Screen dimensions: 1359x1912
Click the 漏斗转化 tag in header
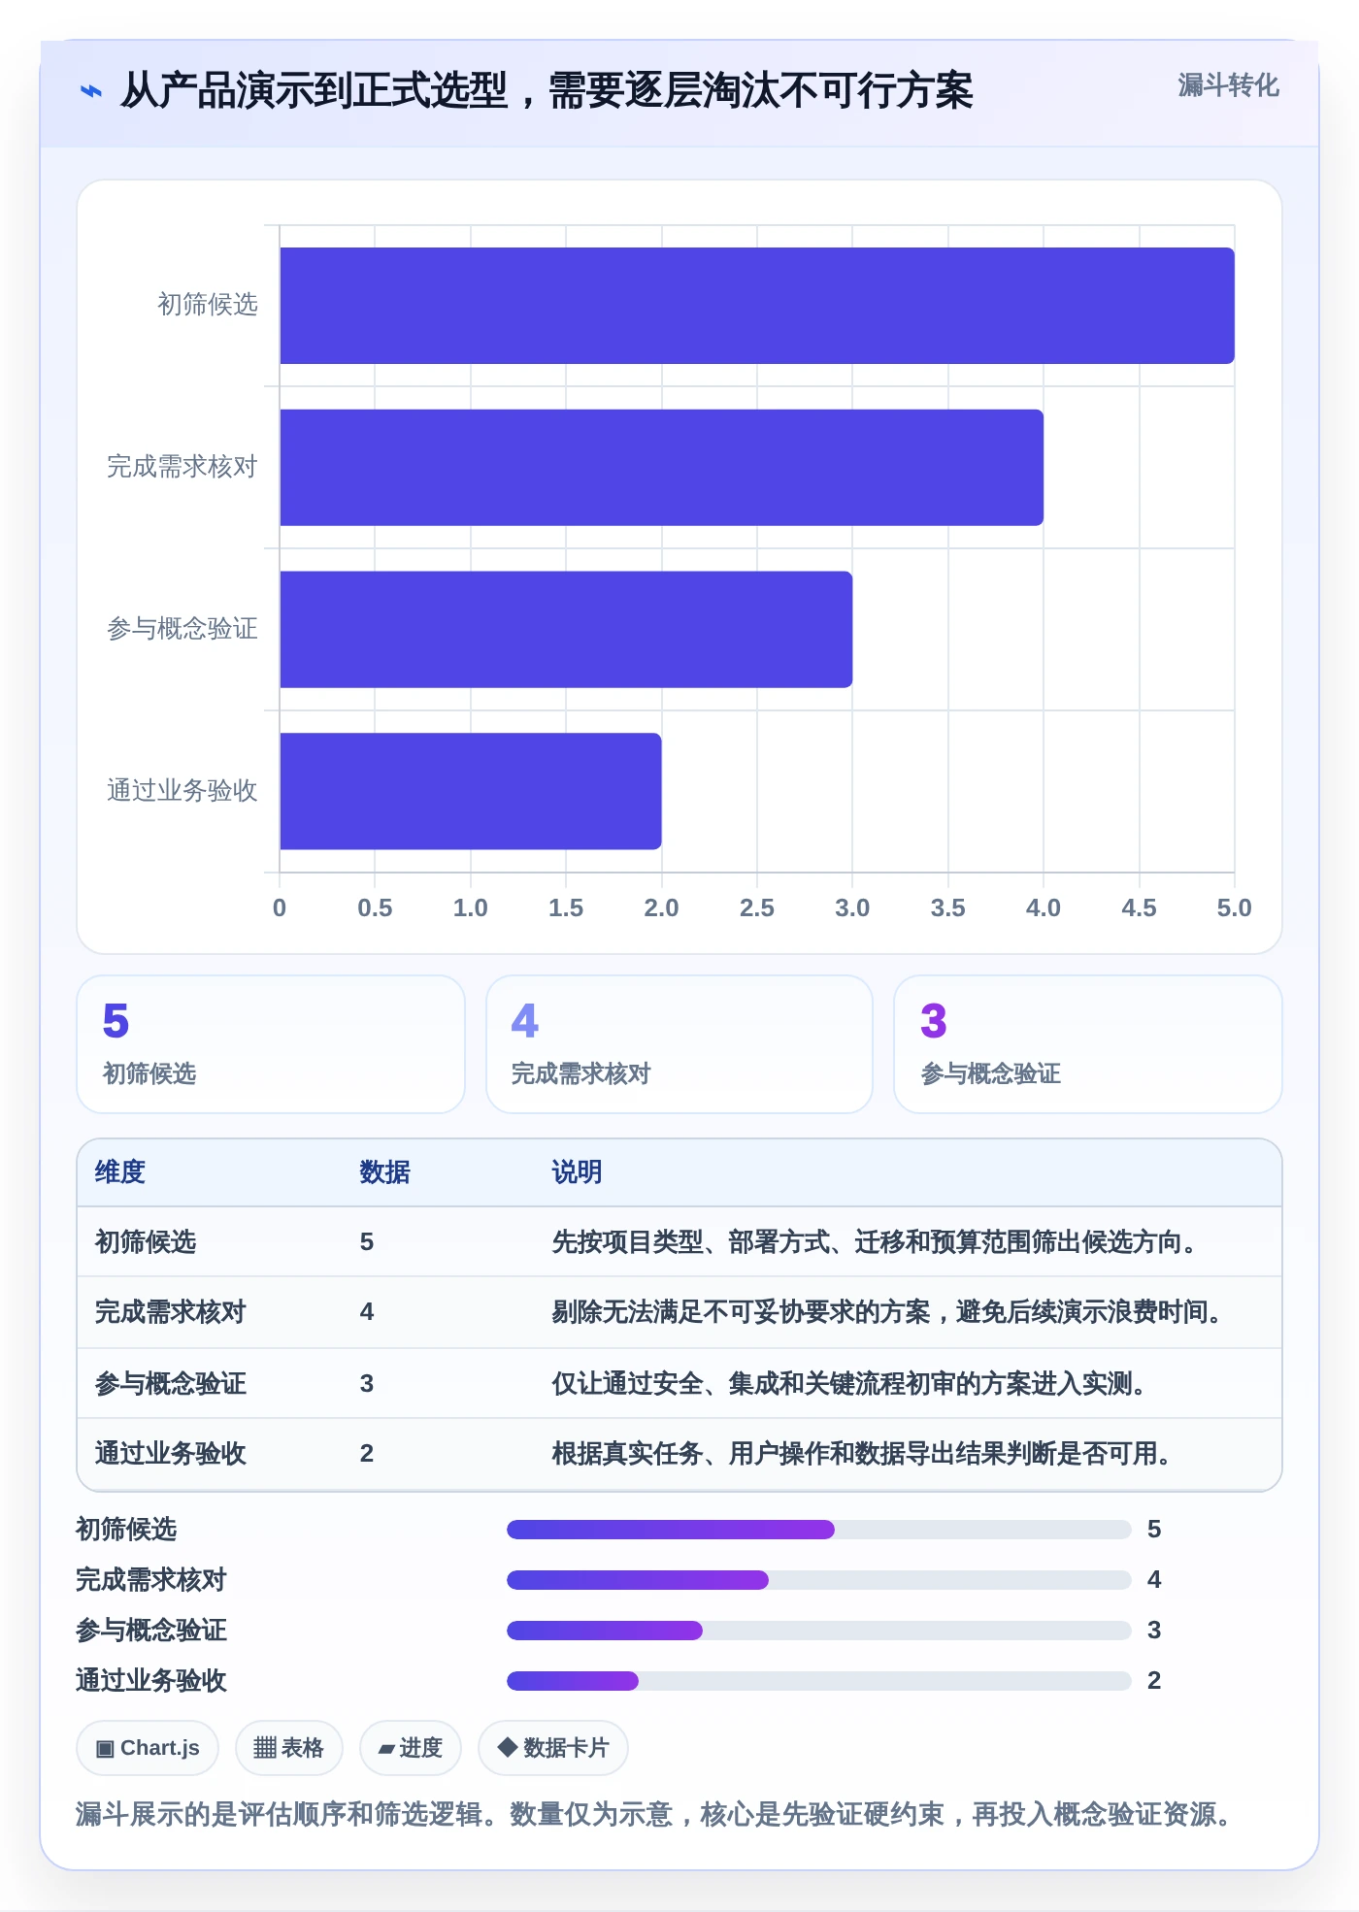[x=1228, y=85]
